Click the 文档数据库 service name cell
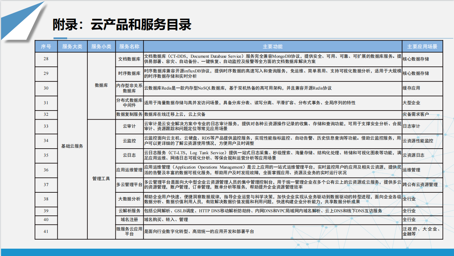The width and height of the screenshot is (454, 256). point(129,59)
